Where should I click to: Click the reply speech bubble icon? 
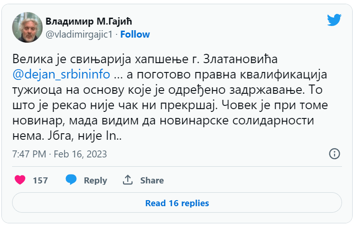[71, 180]
